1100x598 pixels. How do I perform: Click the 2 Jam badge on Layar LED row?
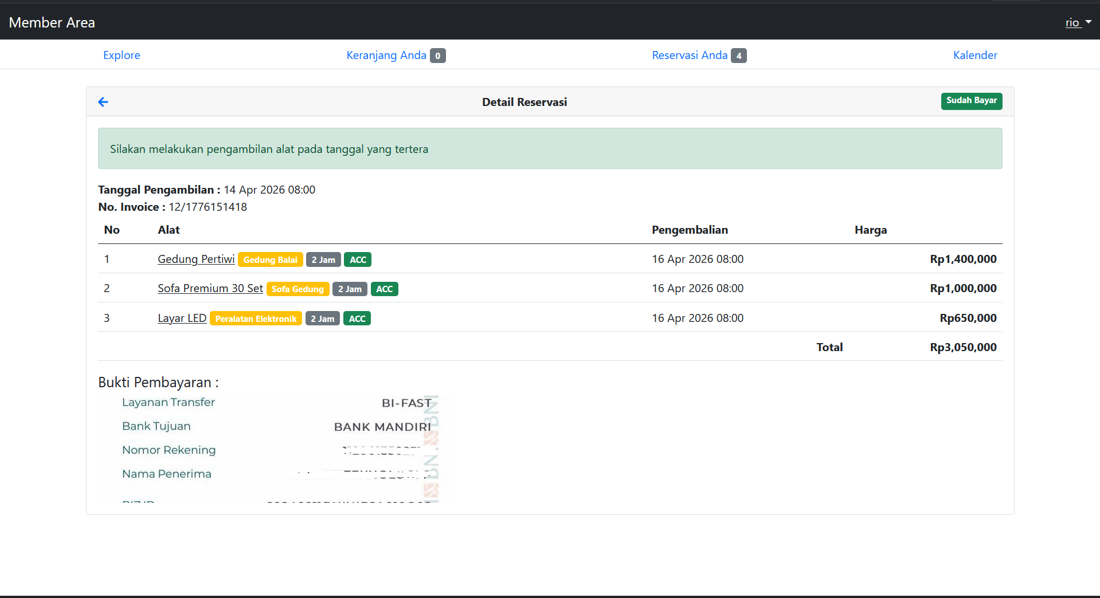(323, 318)
